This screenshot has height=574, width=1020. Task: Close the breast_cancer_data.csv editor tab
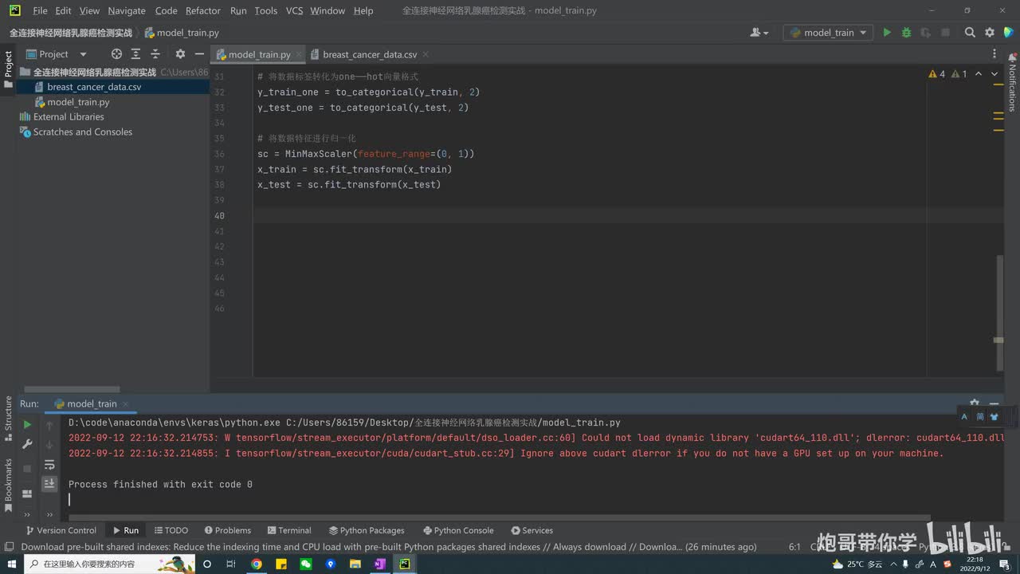click(426, 54)
